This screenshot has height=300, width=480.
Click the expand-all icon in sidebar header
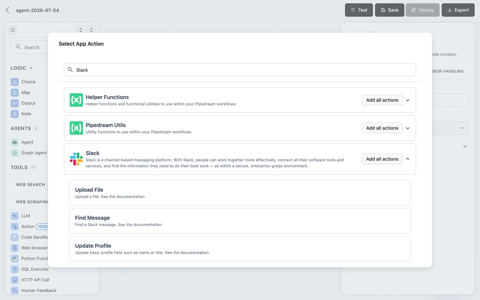[x=81, y=30]
